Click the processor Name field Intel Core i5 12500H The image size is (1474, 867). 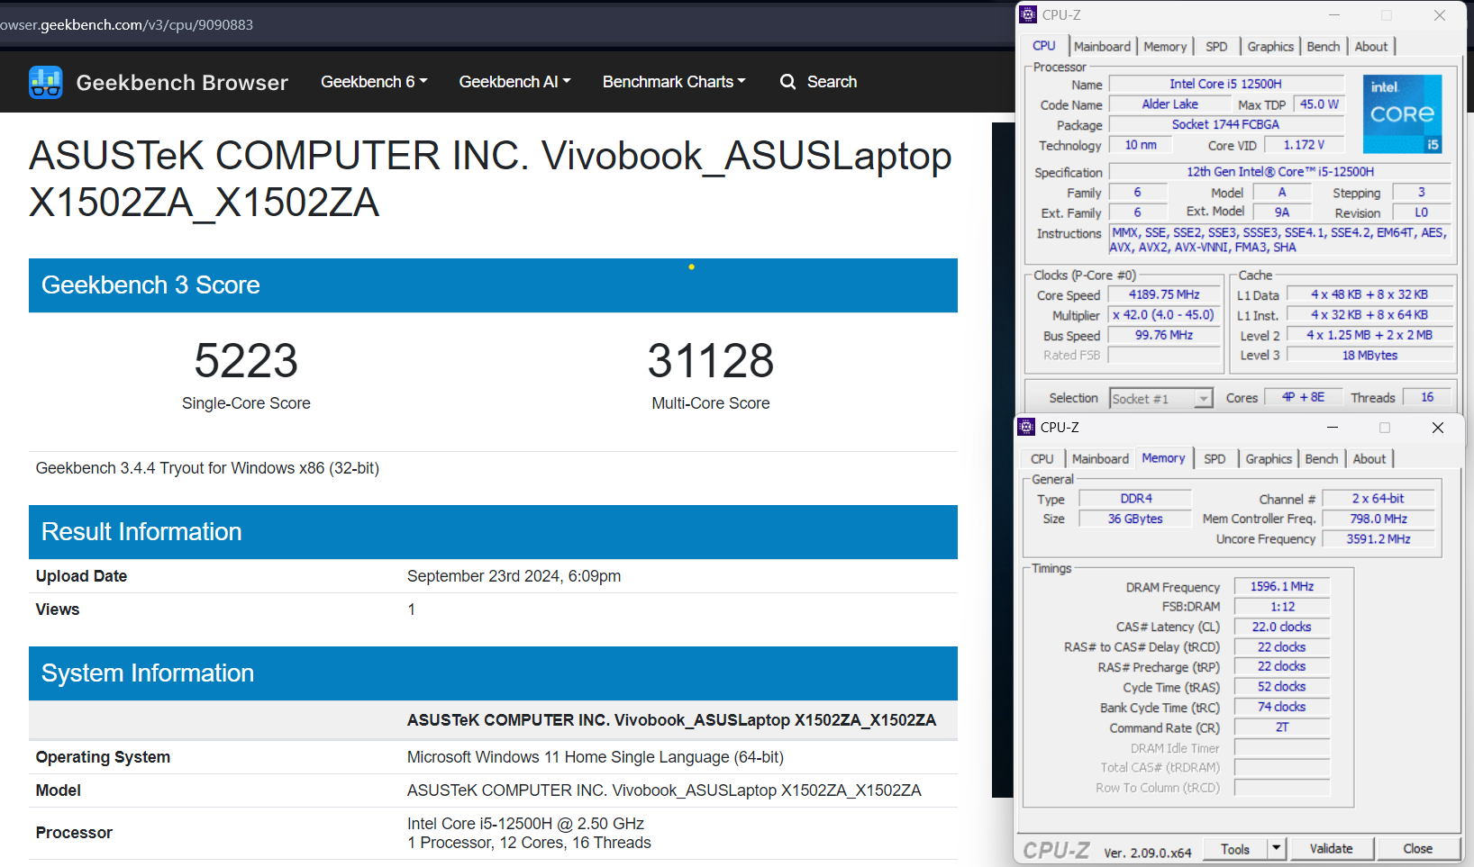[x=1225, y=84]
